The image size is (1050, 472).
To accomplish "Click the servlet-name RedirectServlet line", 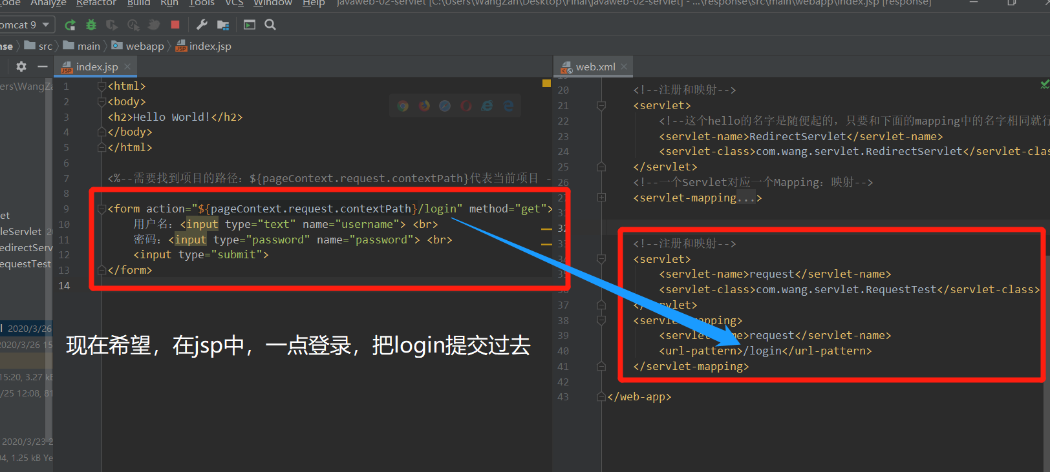I will point(801,136).
